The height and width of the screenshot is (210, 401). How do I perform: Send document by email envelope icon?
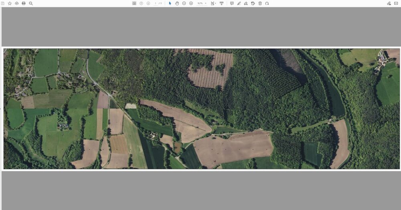(396, 3)
